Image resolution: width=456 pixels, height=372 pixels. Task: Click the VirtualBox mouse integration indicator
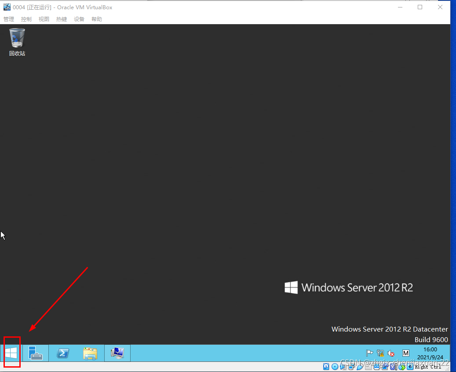pyautogui.click(x=402, y=367)
